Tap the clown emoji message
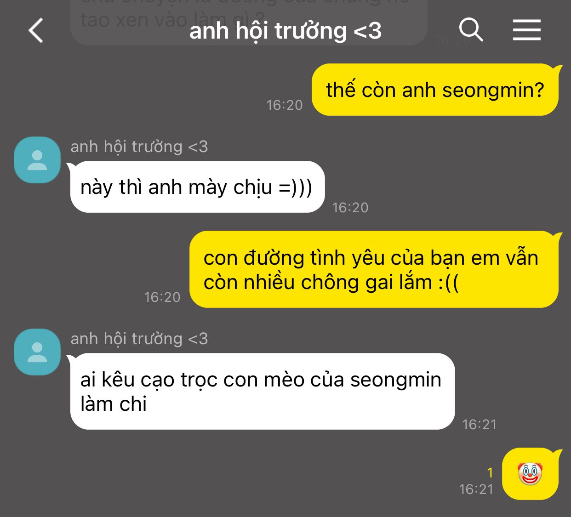The width and height of the screenshot is (571, 517). [x=531, y=474]
